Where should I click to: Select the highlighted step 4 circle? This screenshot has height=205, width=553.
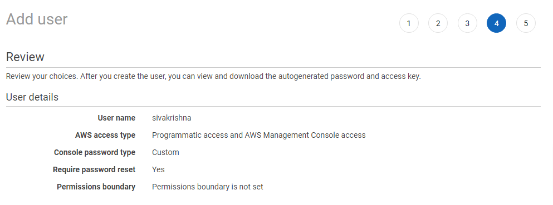[497, 23]
